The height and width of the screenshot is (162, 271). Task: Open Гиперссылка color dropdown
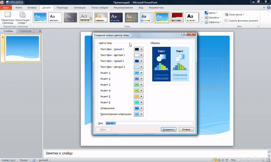click(139, 108)
